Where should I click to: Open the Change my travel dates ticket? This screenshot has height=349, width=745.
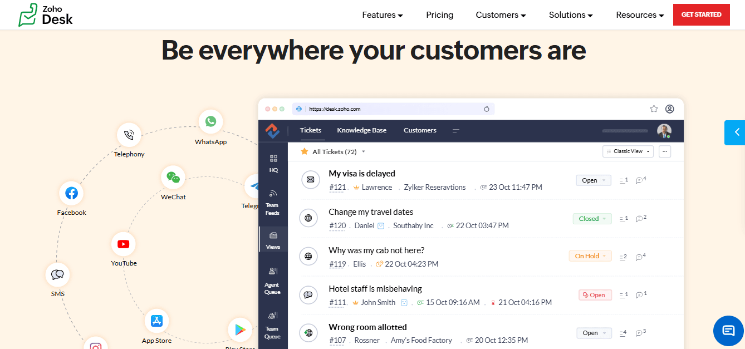(371, 212)
